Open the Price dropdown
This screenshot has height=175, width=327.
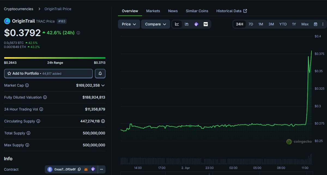tap(129, 24)
